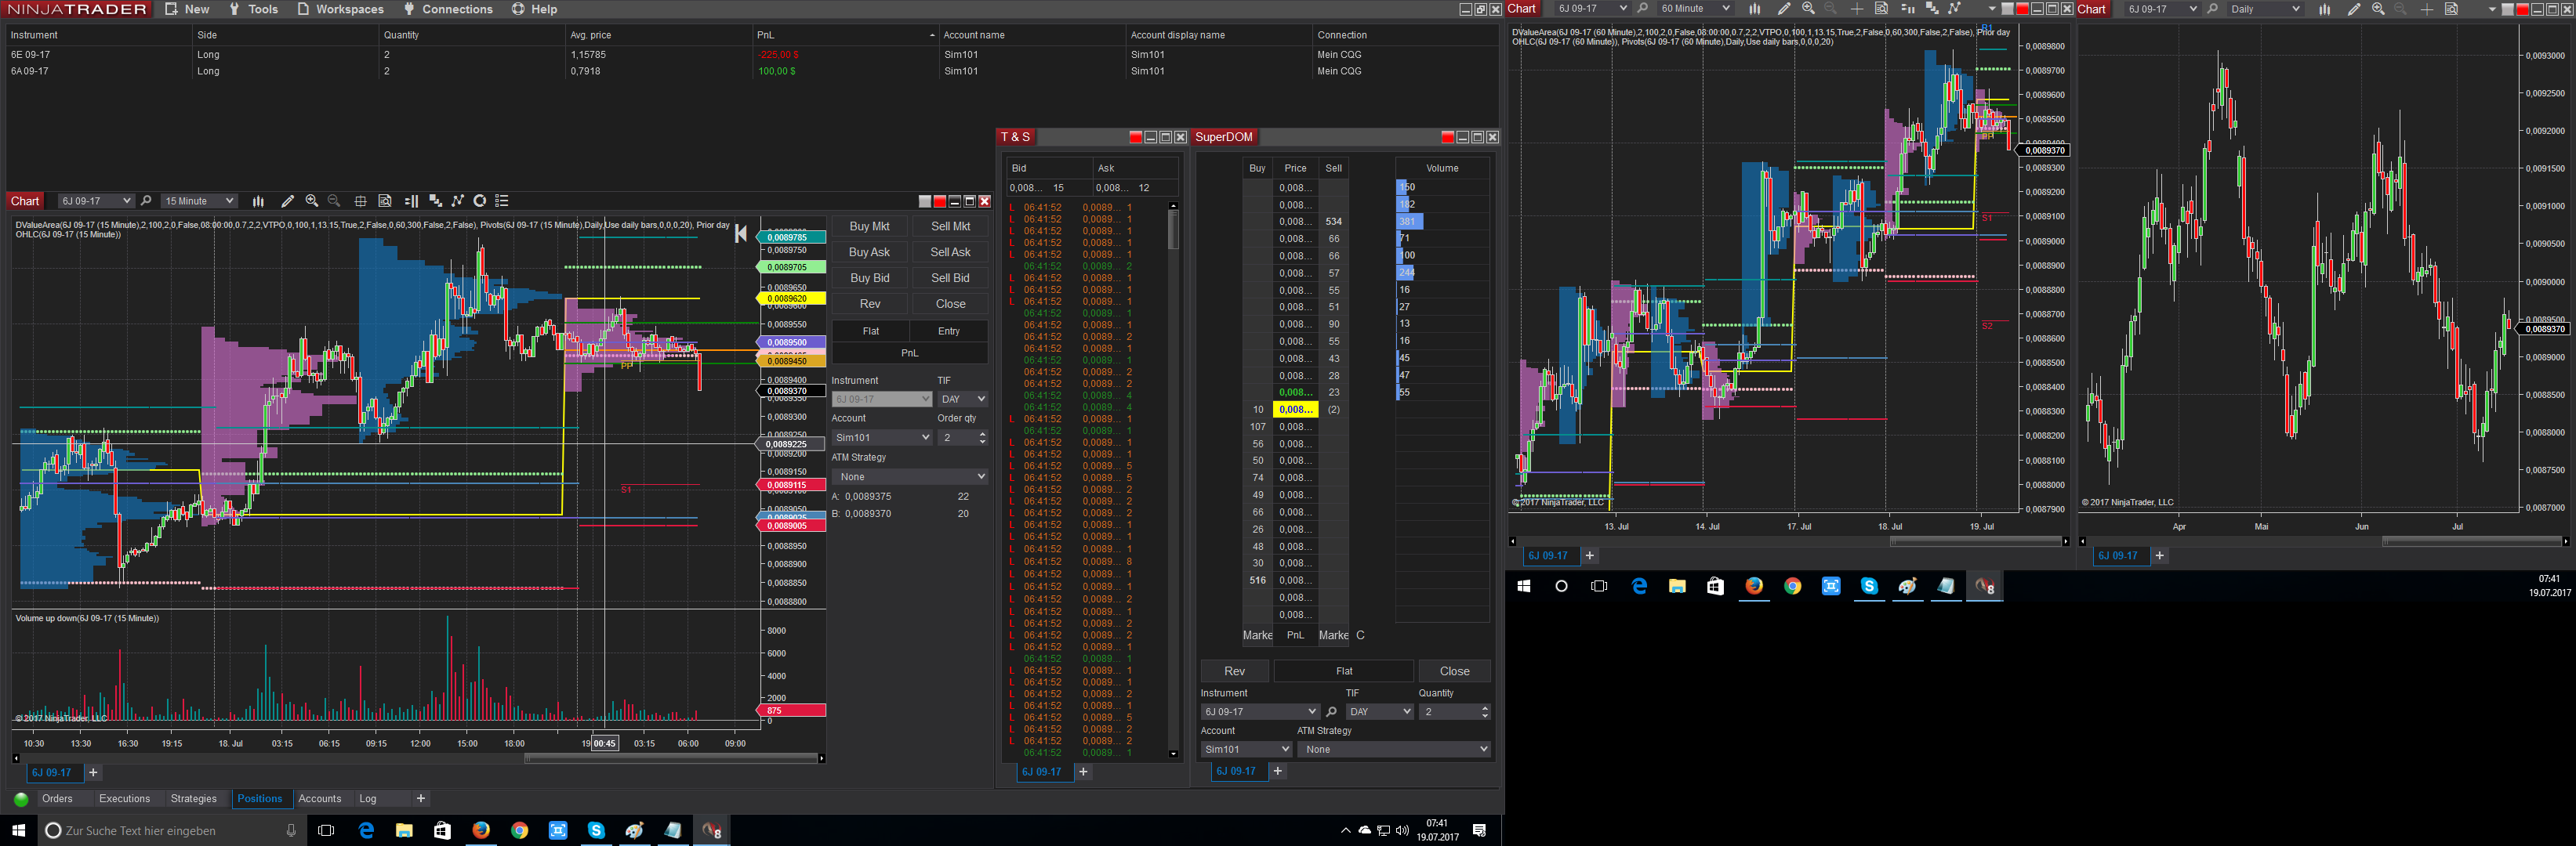Open the Connections menu

(448, 9)
